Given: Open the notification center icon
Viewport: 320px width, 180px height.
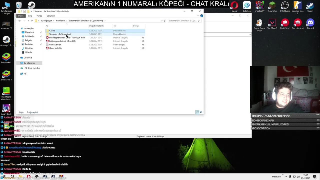Looking at the screenshot, I should [x=315, y=177].
